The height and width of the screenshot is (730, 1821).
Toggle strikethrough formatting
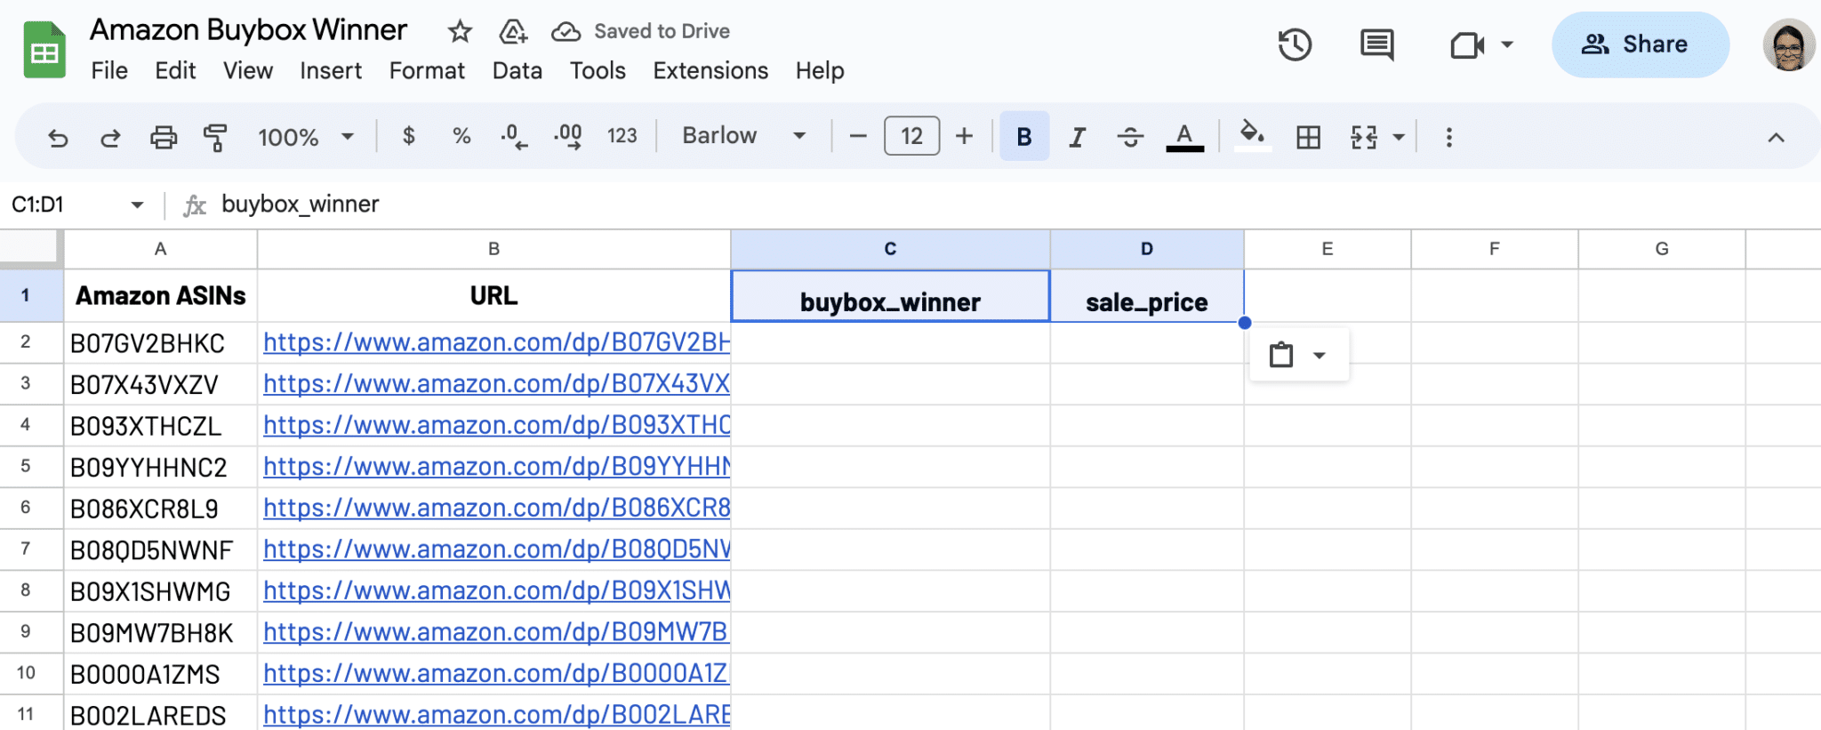1130,137
